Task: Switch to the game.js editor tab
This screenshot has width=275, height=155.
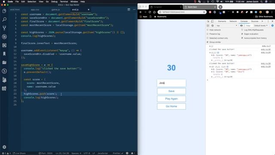Action: coord(55,9)
